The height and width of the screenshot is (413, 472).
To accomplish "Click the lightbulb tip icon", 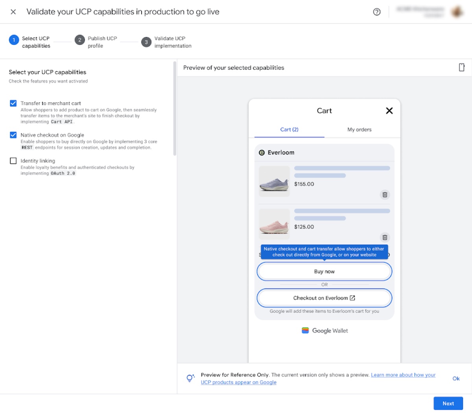I will (190, 378).
